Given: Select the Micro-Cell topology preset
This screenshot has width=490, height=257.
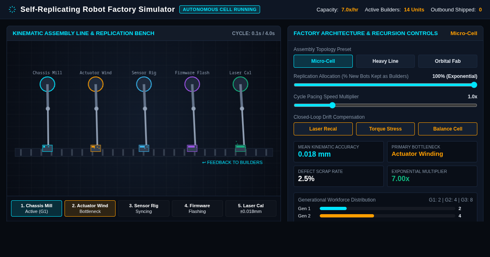Looking at the screenshot, I should [x=323, y=61].
